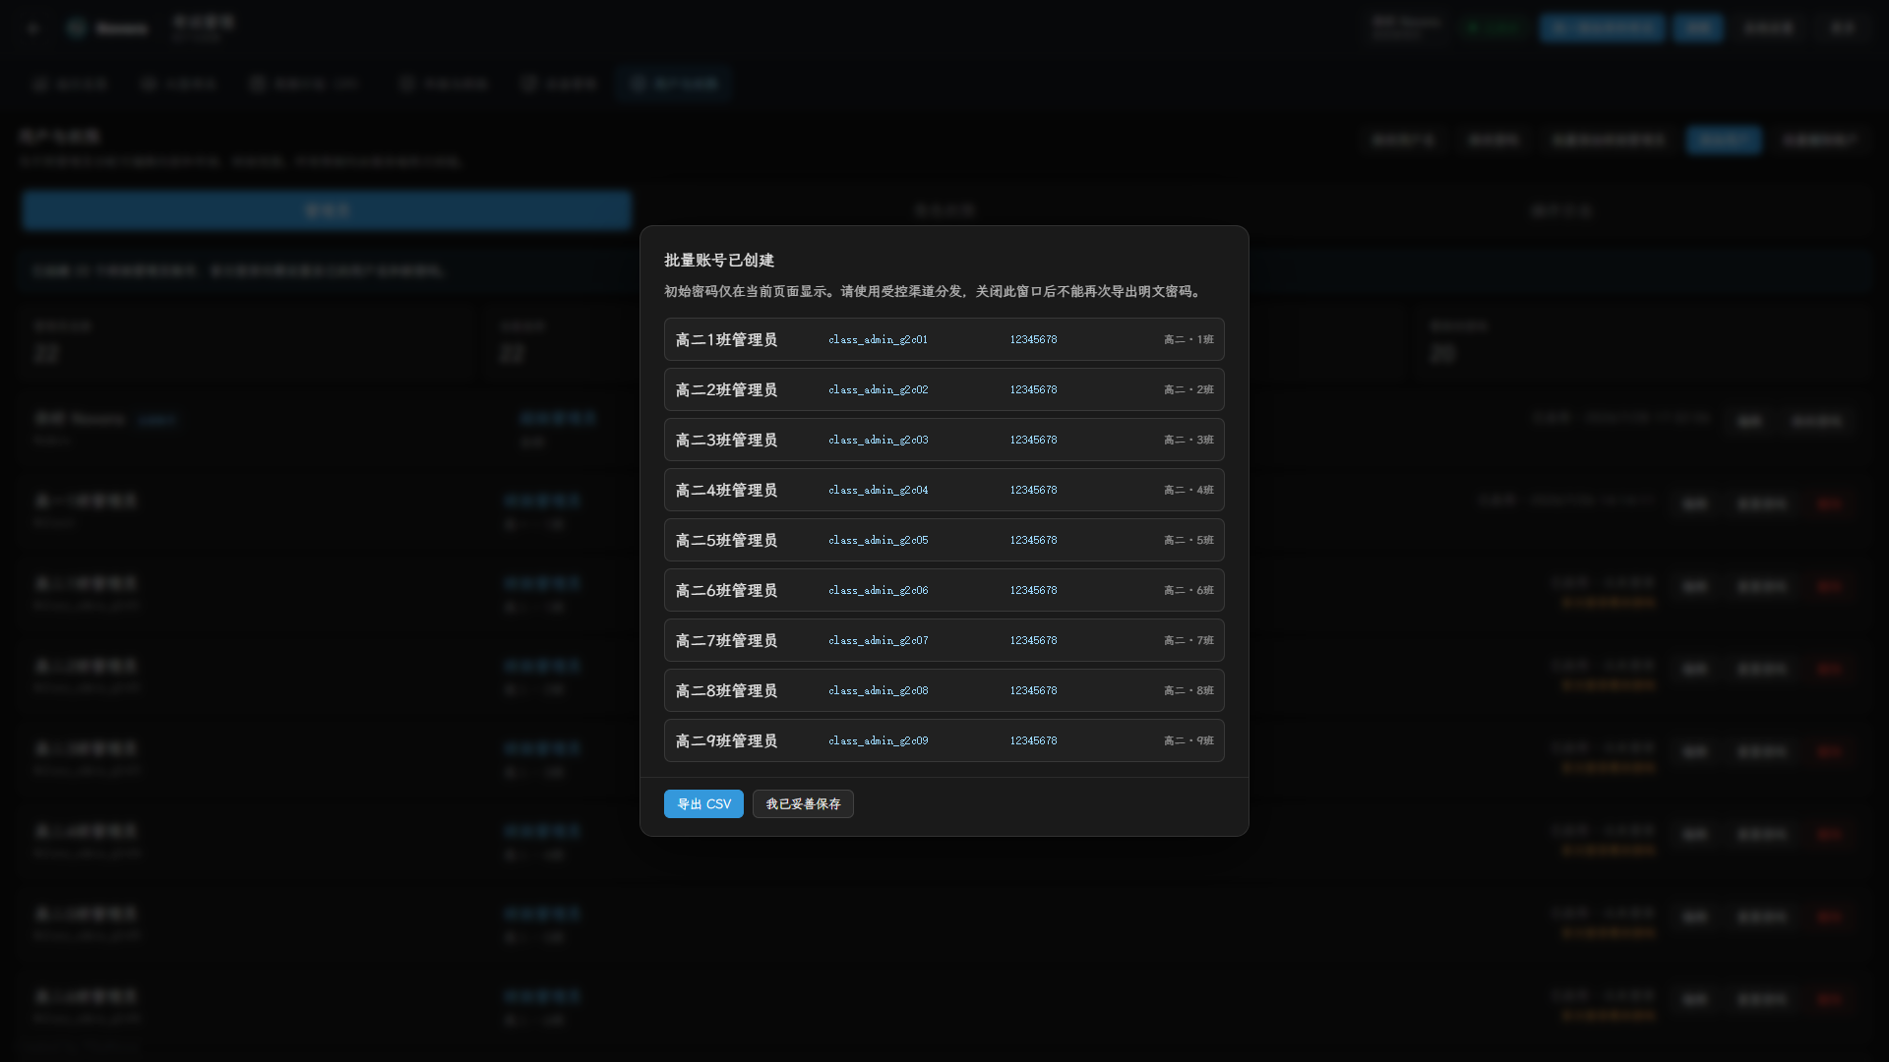Click the password for 高二7班管理员
The height and width of the screenshot is (1062, 1889).
point(1033,640)
